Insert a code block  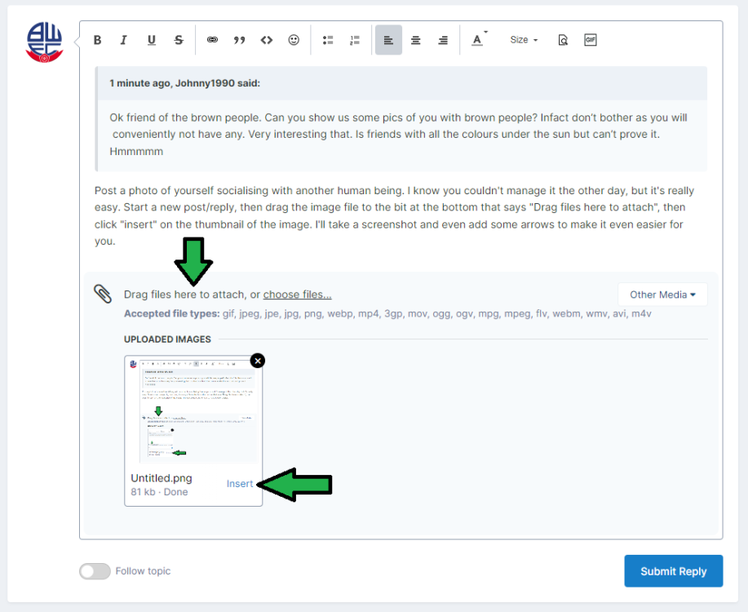(267, 40)
